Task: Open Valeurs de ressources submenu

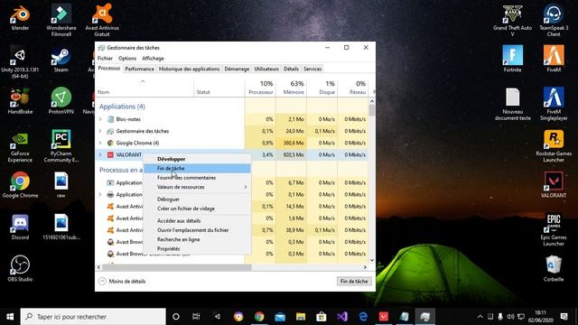Action: [x=197, y=187]
